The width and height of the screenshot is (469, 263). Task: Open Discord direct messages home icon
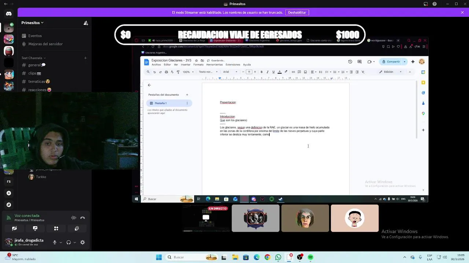coord(9,14)
